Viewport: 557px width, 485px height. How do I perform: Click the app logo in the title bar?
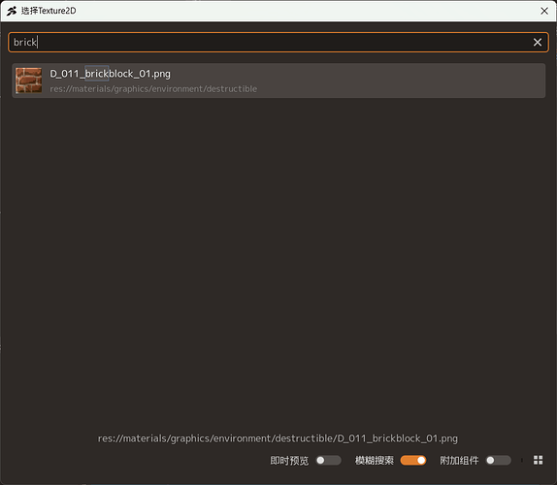(12, 11)
